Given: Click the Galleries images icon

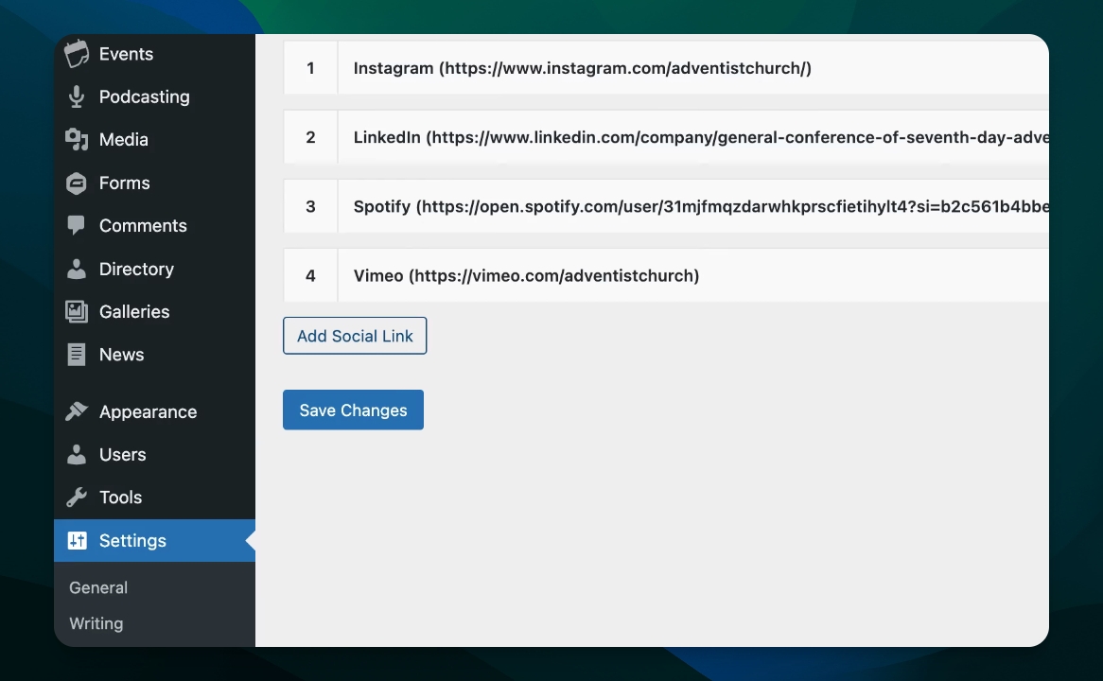Looking at the screenshot, I should pyautogui.click(x=77, y=312).
